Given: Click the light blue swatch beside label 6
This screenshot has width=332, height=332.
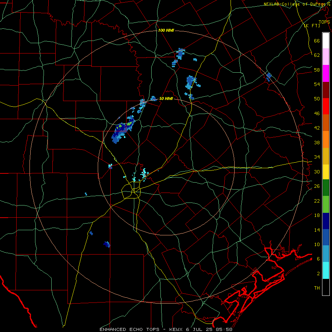Looking at the screenshot, I should pos(326,254).
